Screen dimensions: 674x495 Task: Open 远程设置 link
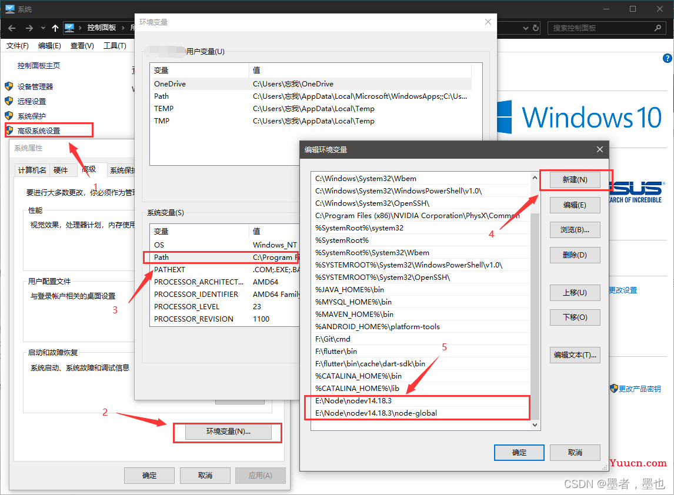click(x=32, y=101)
